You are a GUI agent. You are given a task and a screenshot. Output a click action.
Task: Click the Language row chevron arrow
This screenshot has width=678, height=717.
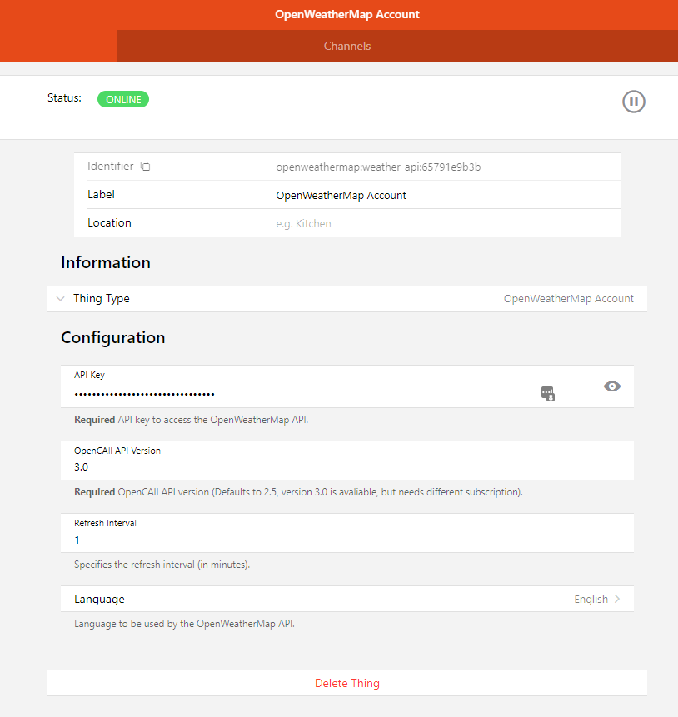(617, 599)
